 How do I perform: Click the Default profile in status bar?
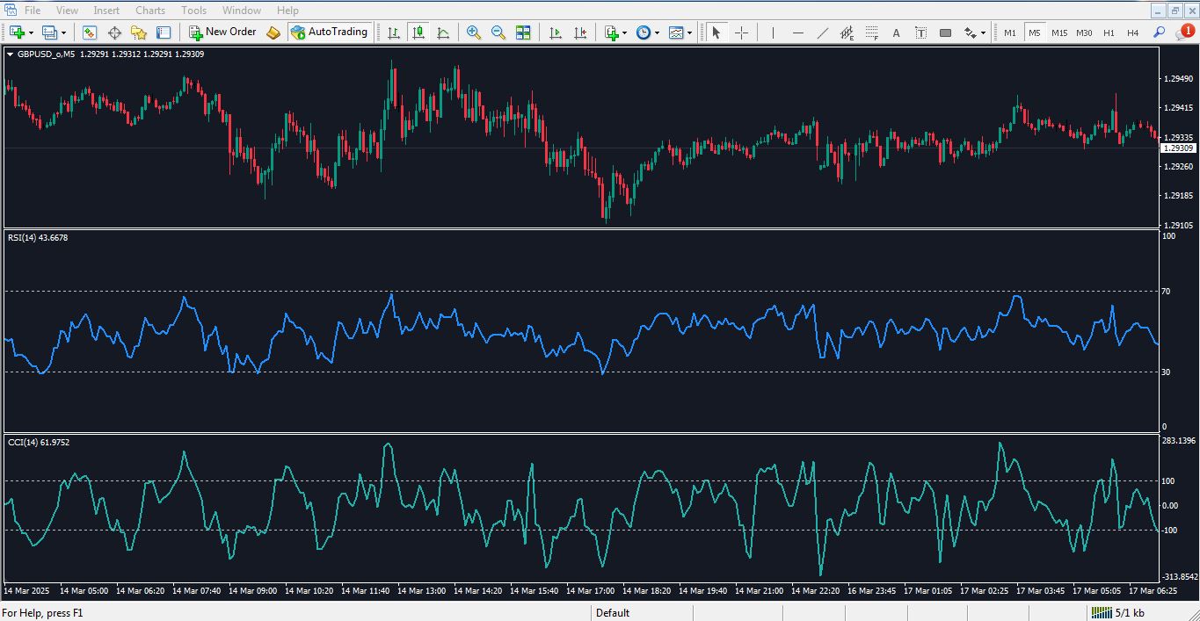tap(612, 612)
